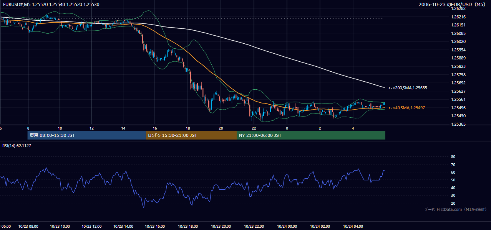The image size is (491, 230).
Task: Click hour label 22 under price chart
Action: (x=254, y=128)
